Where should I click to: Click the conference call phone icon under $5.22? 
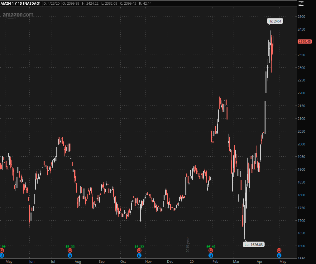pyautogui.click(x=70, y=251)
